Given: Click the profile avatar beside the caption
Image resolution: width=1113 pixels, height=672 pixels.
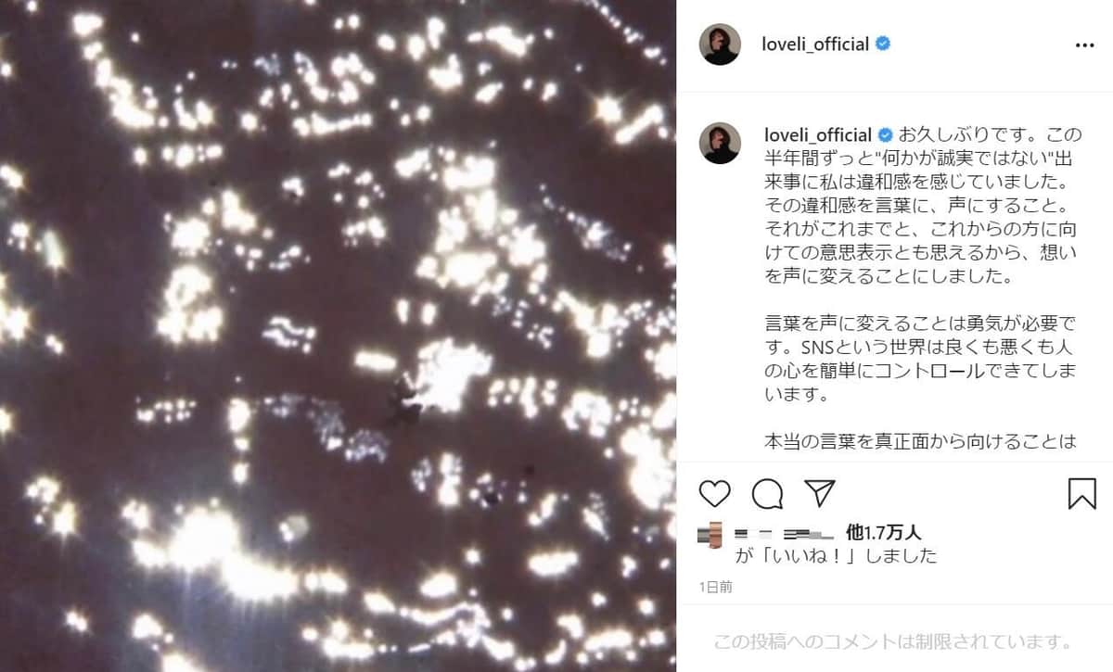Looking at the screenshot, I should click(x=720, y=143).
